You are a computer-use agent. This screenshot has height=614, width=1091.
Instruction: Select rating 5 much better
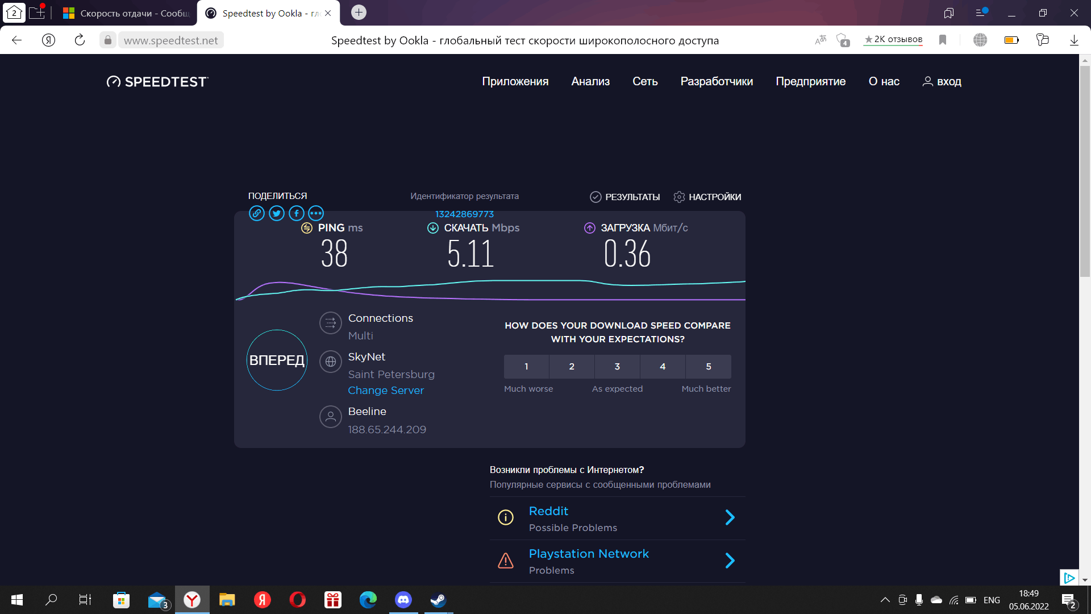pos(707,367)
